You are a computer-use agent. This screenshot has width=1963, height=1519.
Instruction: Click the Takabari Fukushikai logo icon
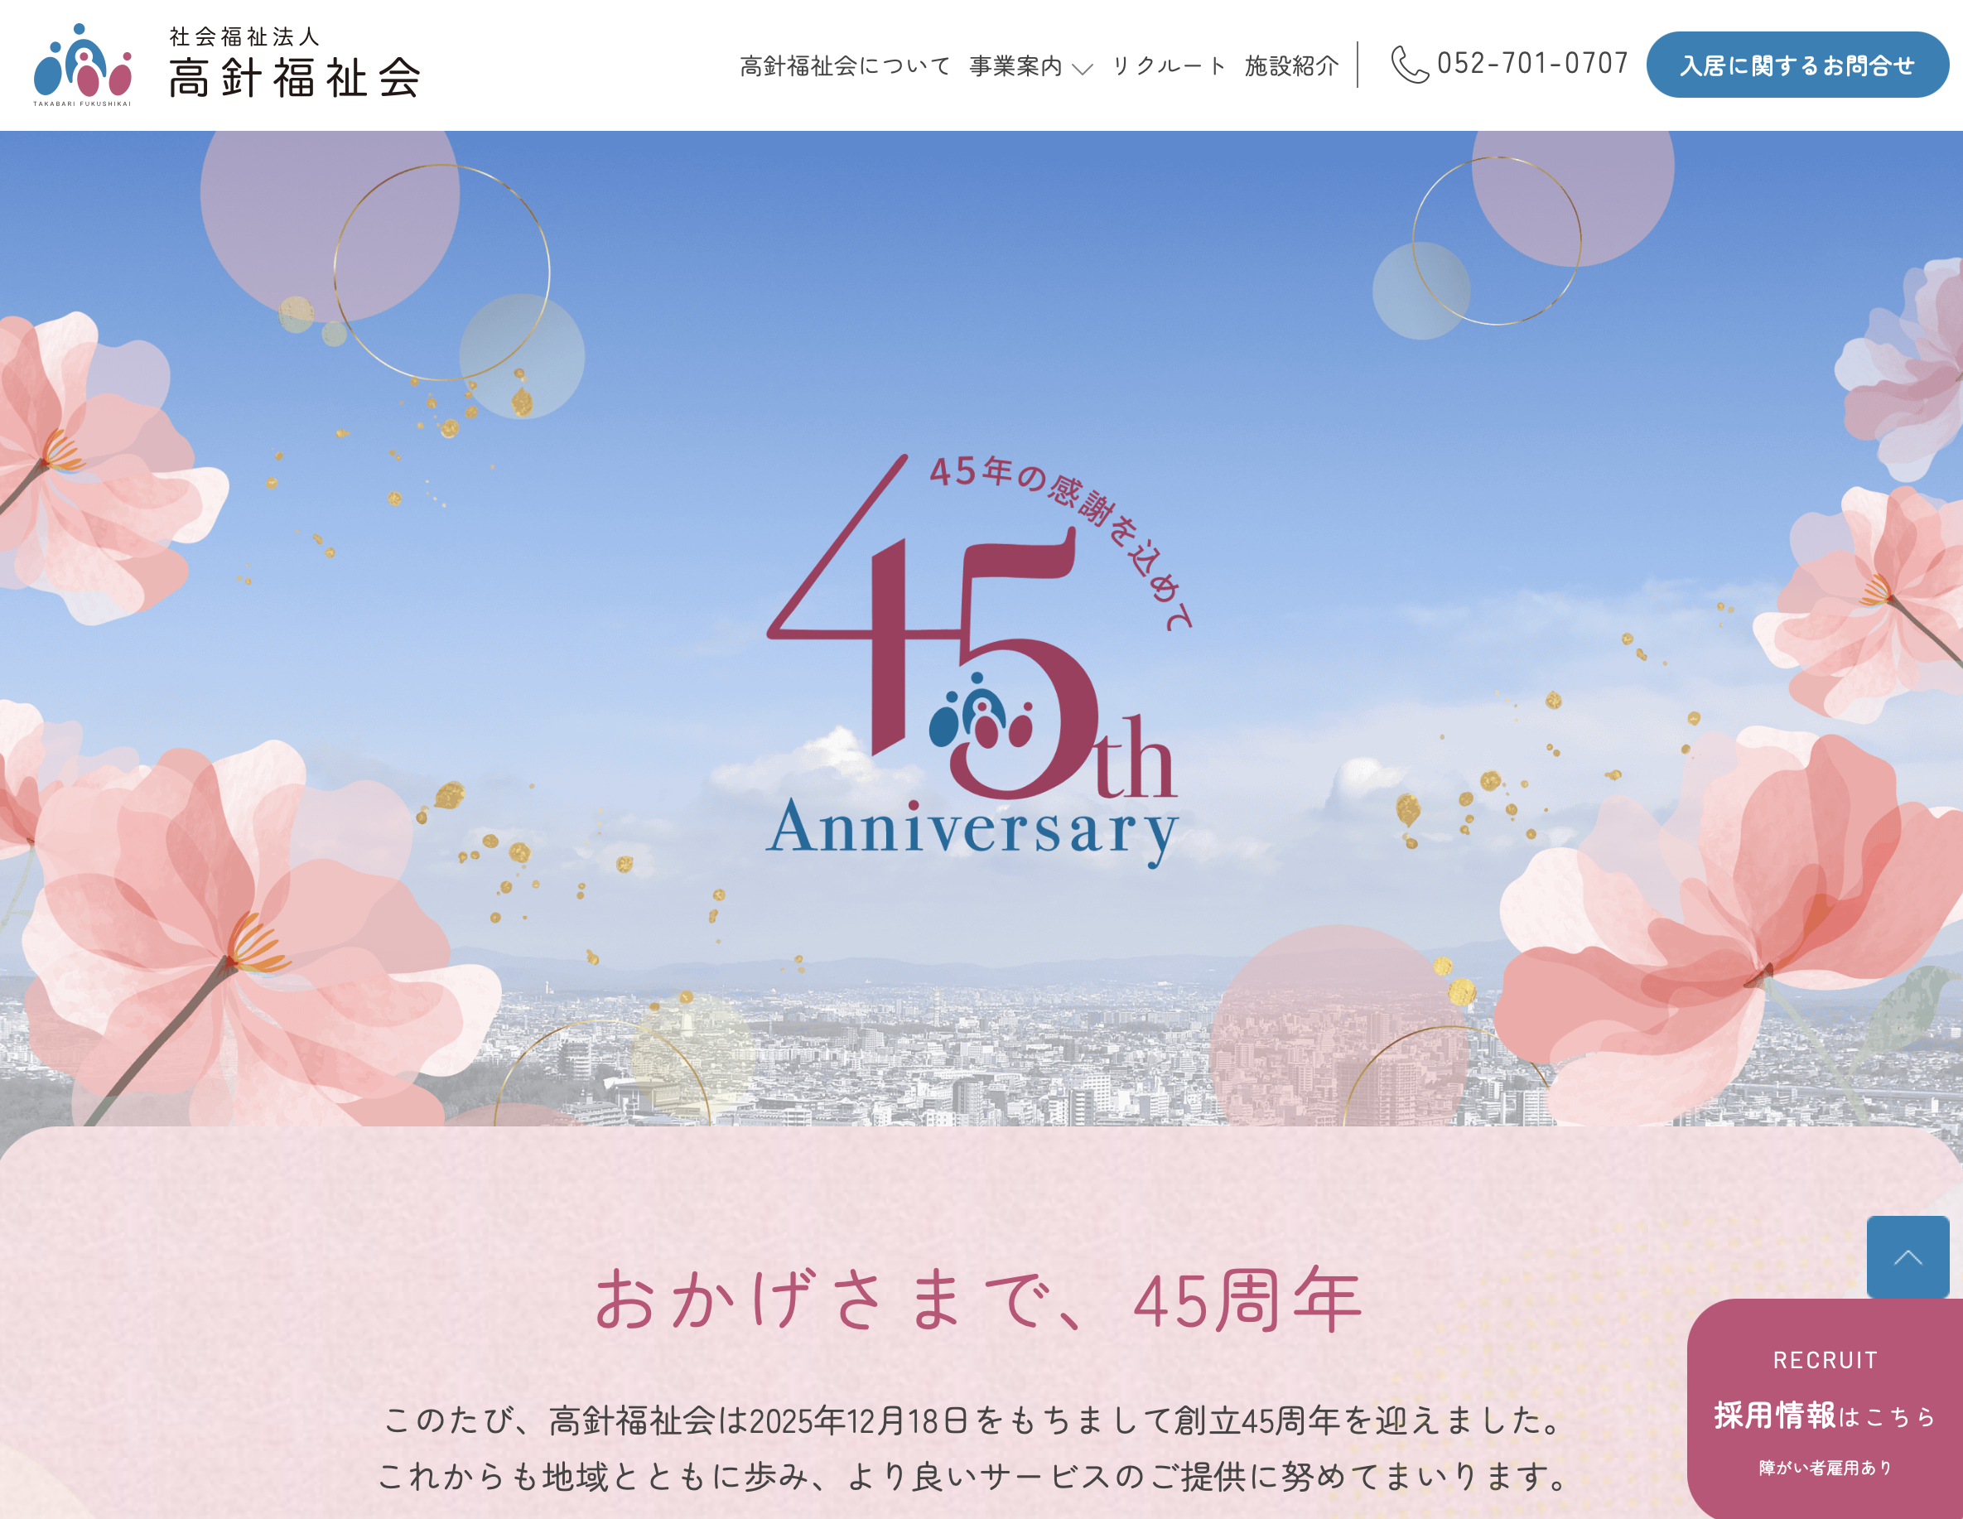83,61
